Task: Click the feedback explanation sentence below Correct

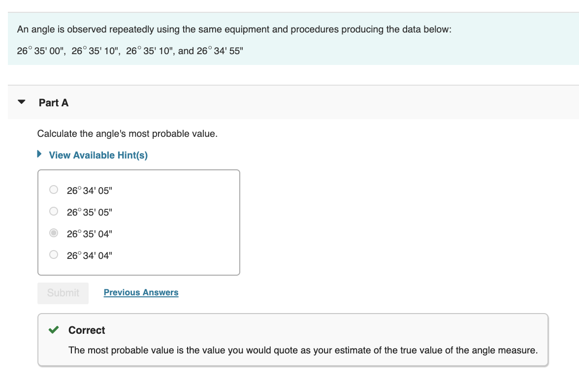Action: coord(303,350)
